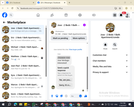Open the Gaming controller icon

[x=94, y=15]
